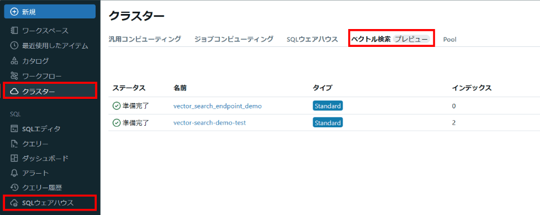Click index count 2 for vector-search-demo-test
The height and width of the screenshot is (215, 540).
point(454,123)
